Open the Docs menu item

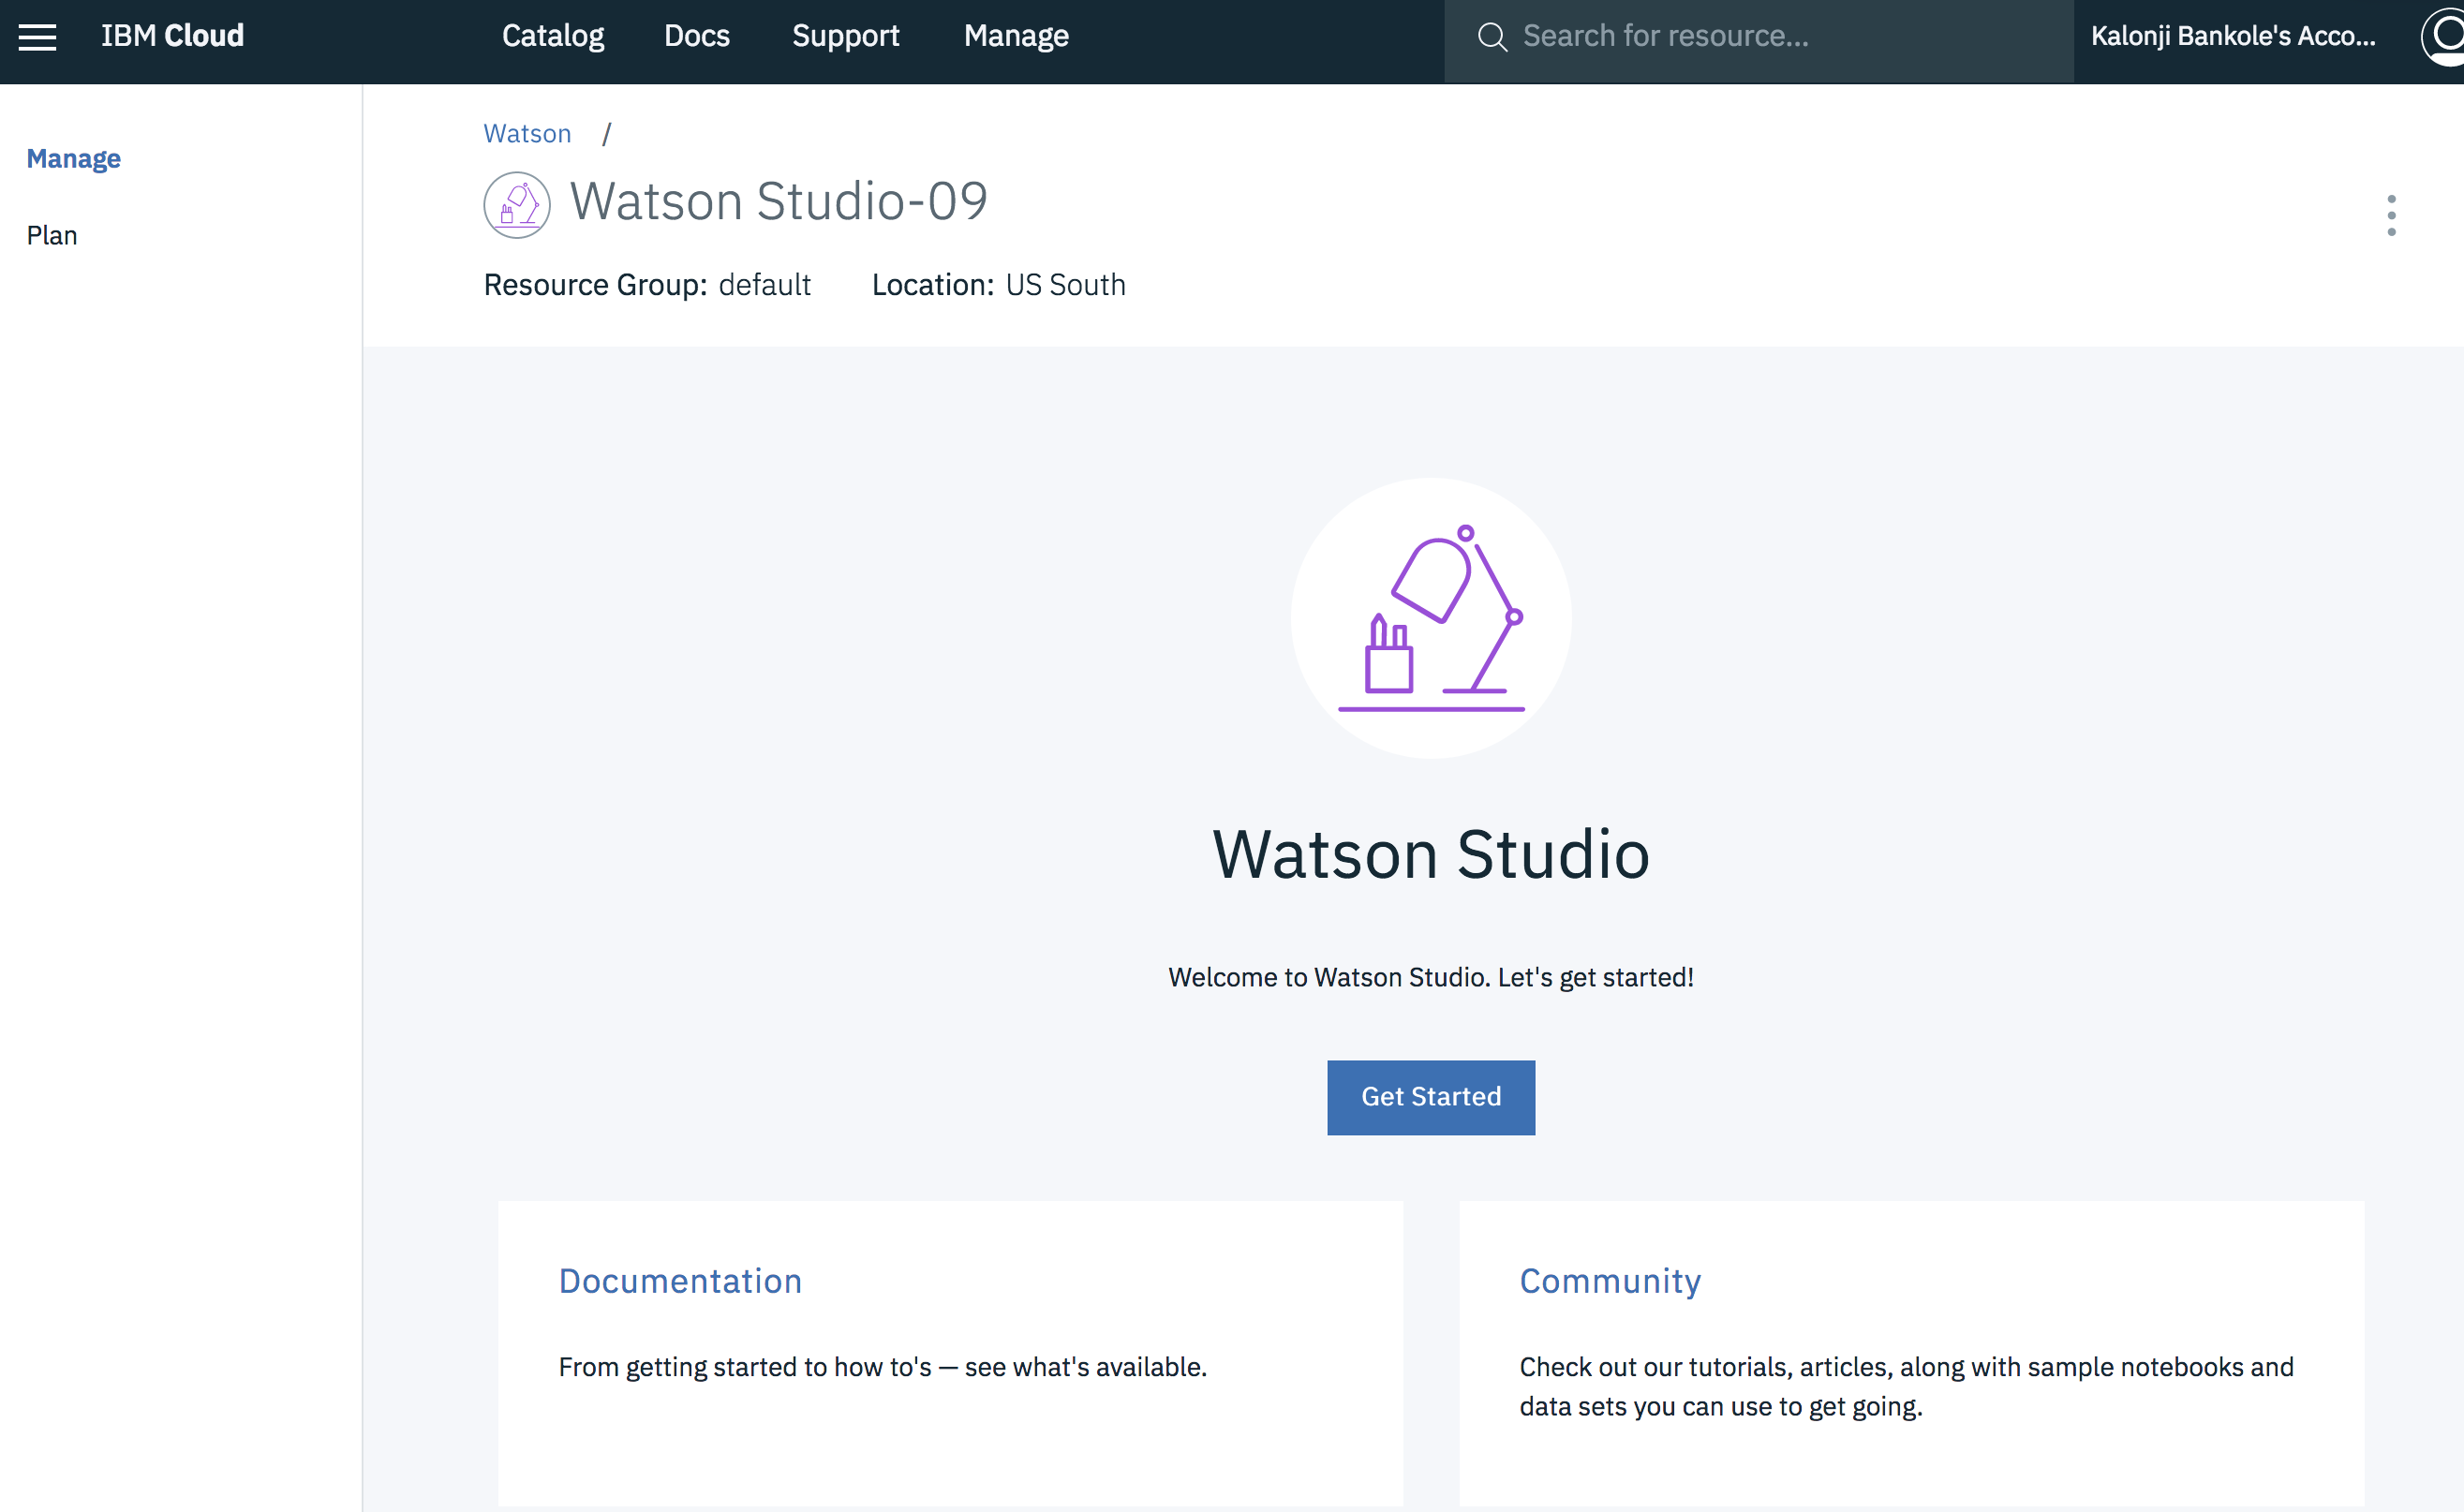696,36
